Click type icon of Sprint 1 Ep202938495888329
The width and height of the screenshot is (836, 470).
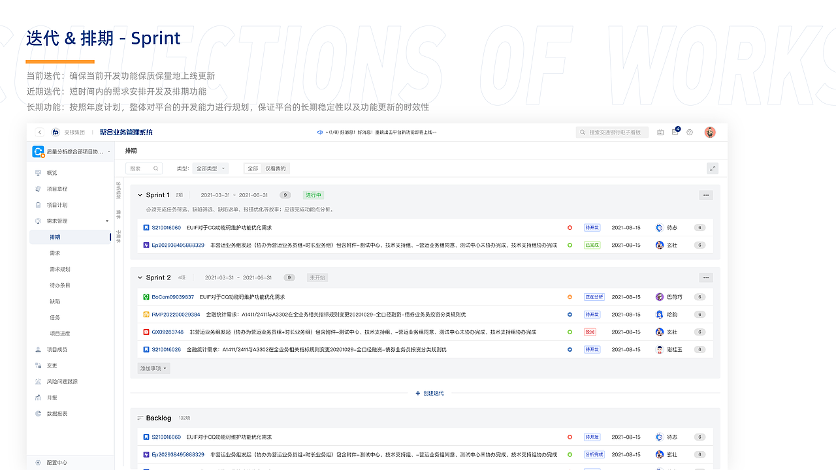[146, 245]
